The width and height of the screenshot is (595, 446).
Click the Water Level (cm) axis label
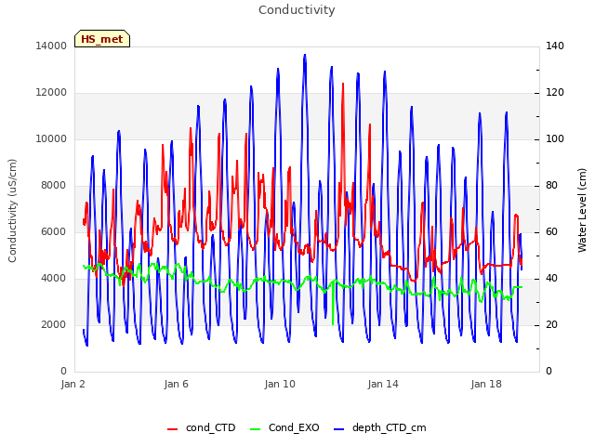click(582, 211)
